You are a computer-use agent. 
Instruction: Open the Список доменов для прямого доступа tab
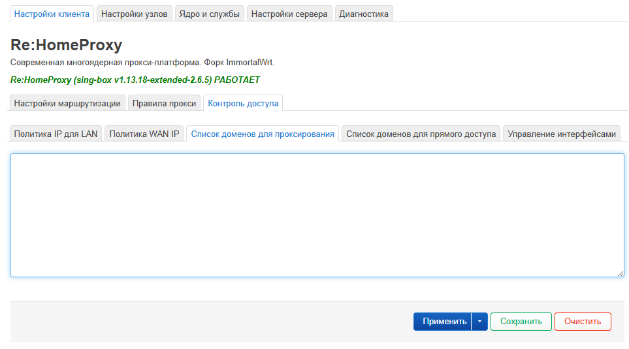tap(421, 134)
